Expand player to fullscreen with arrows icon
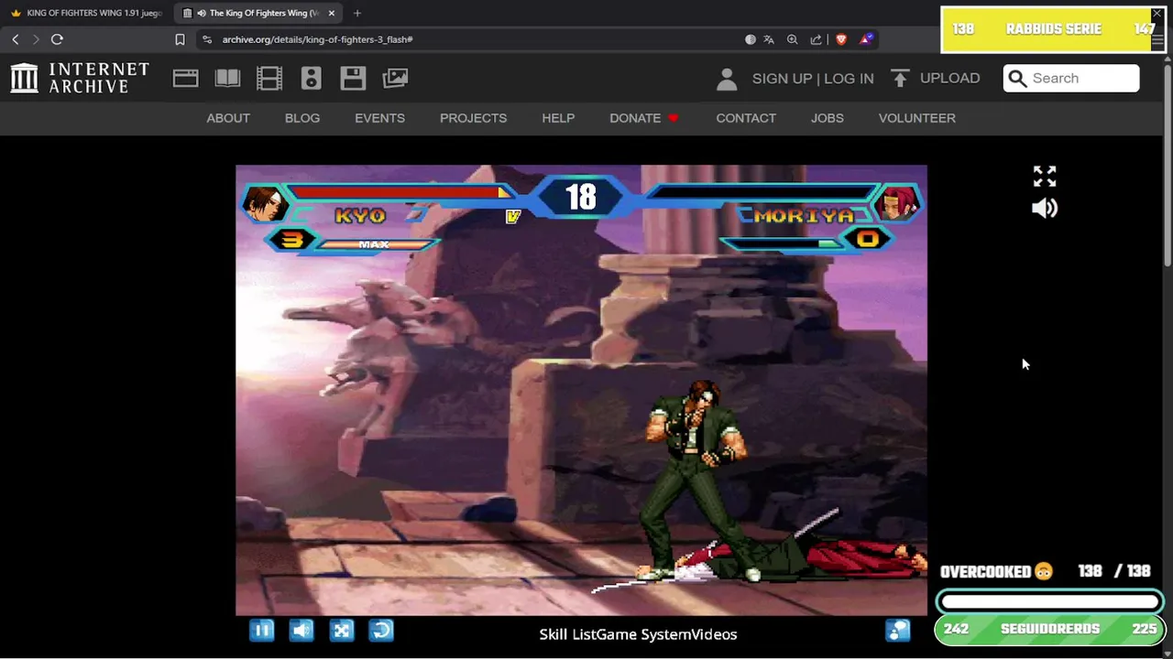 coord(1045,176)
